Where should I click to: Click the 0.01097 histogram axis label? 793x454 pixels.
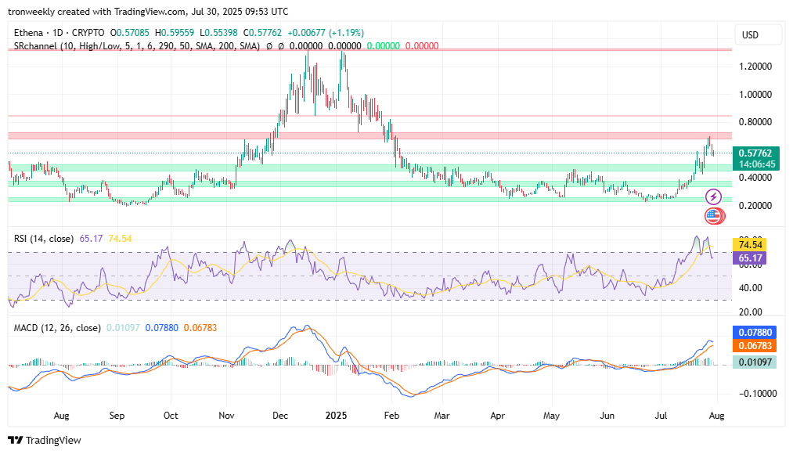pyautogui.click(x=755, y=362)
